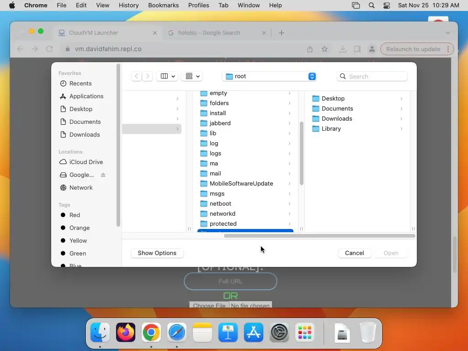Open column view mode dropdown
This screenshot has height=351, width=468.
coord(167,76)
